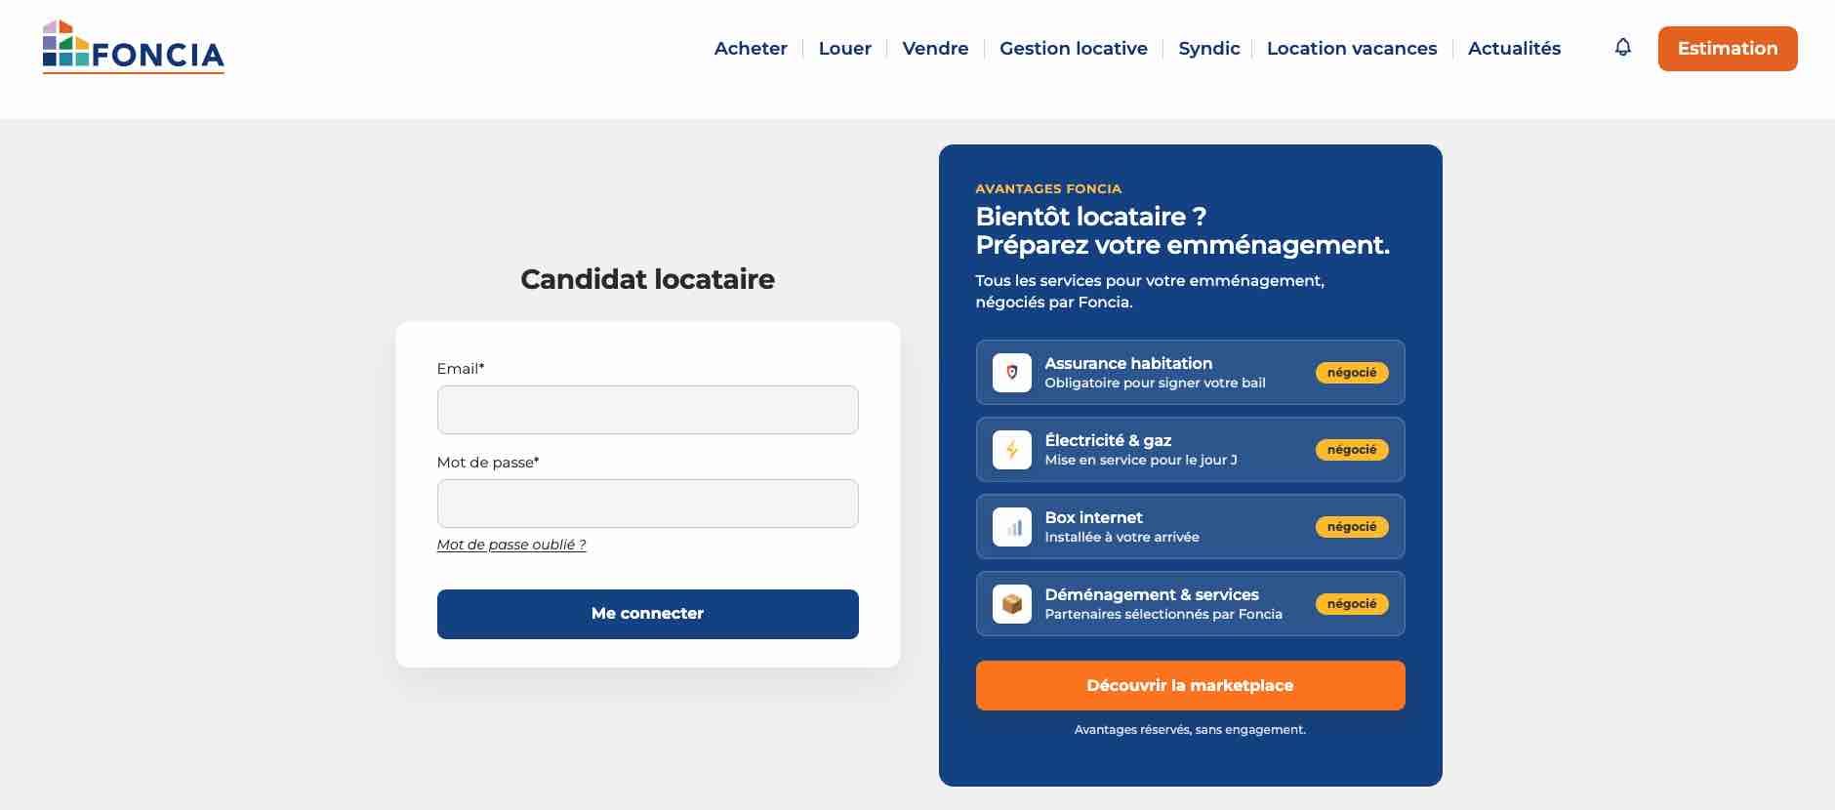Click the Box internet signal icon
1835x810 pixels.
[1011, 526]
